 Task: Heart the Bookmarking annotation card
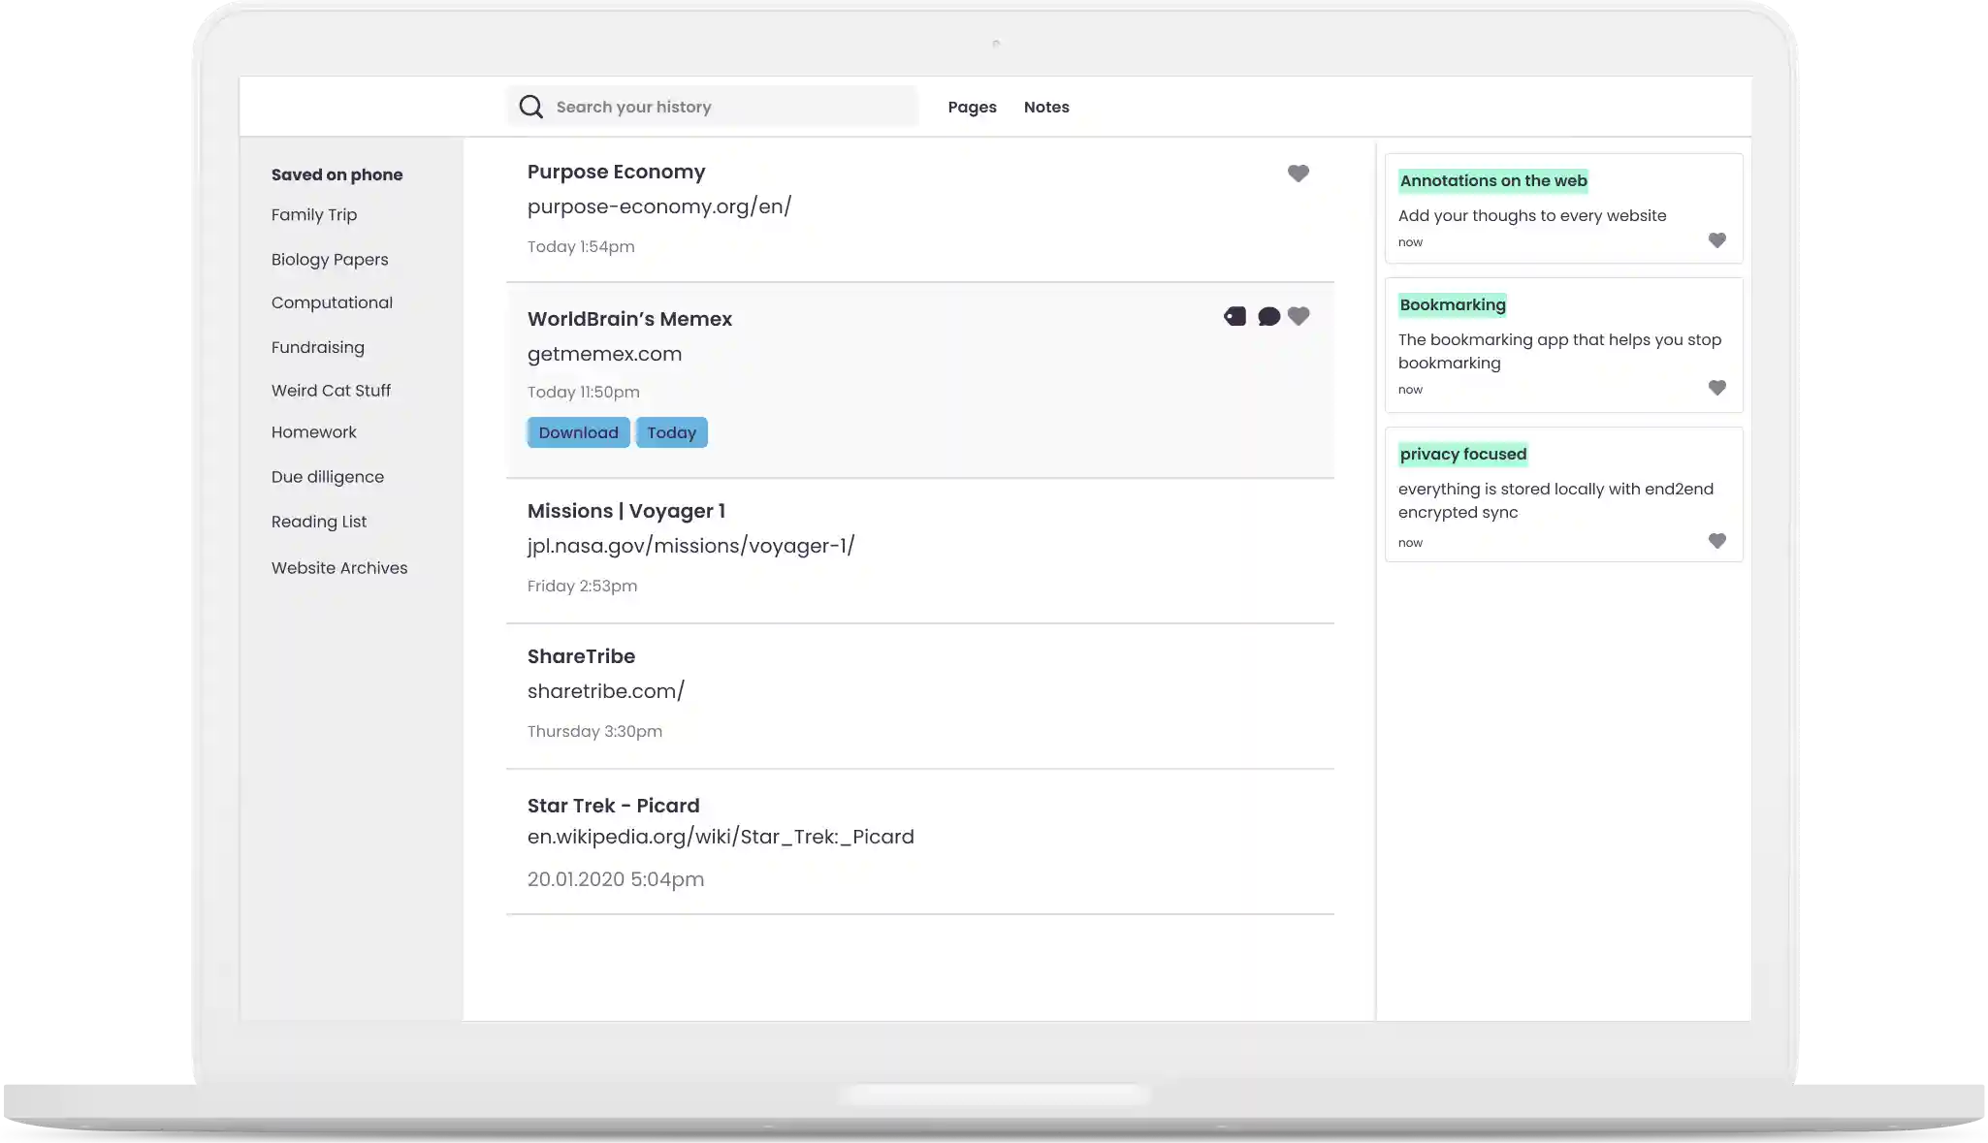[x=1716, y=388]
